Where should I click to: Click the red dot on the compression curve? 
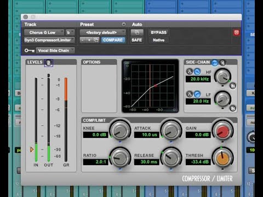(x=156, y=85)
